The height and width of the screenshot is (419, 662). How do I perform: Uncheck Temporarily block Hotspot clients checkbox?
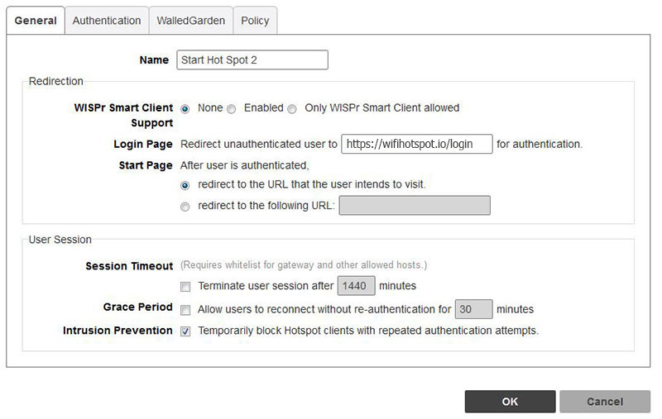(185, 331)
